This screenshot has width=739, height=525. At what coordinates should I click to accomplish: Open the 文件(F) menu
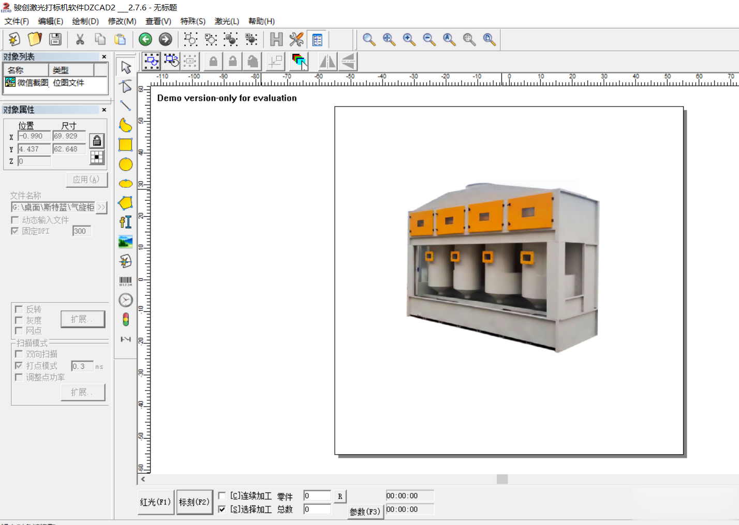[x=17, y=21]
